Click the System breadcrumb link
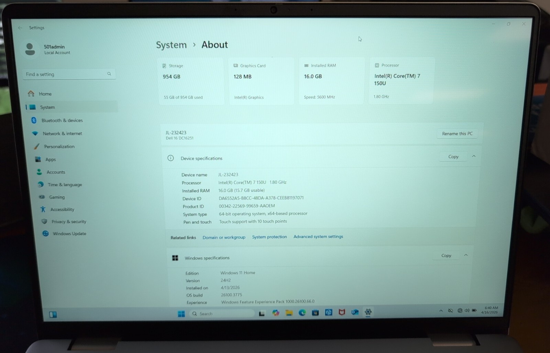The width and height of the screenshot is (550, 353). pos(171,45)
